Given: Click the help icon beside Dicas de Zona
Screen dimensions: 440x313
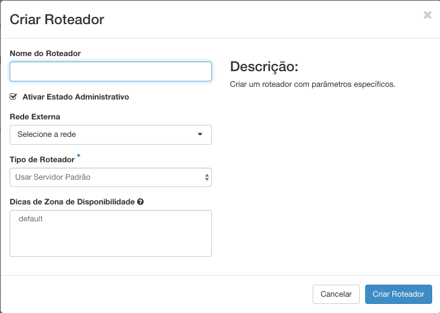Looking at the screenshot, I should (x=141, y=201).
